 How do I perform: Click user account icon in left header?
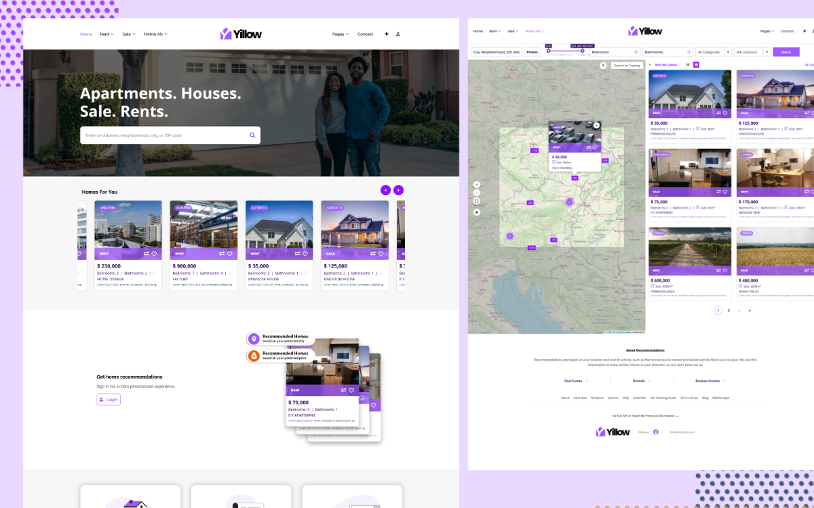click(398, 34)
